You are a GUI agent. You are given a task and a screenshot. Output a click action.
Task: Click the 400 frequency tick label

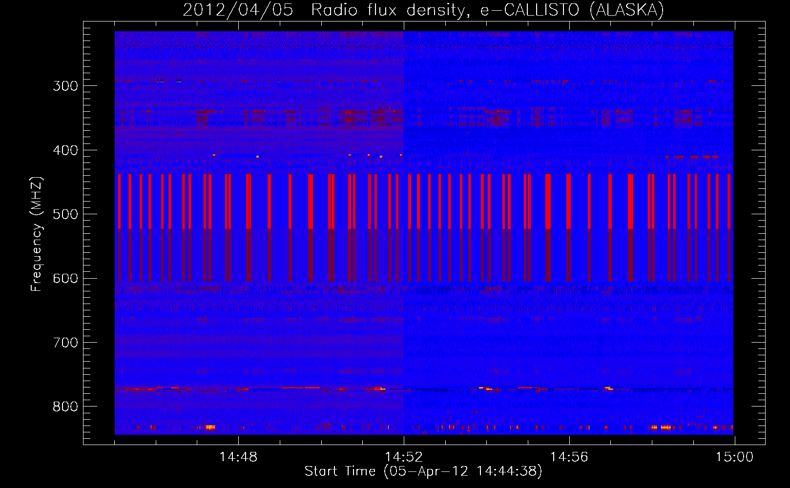(x=65, y=150)
